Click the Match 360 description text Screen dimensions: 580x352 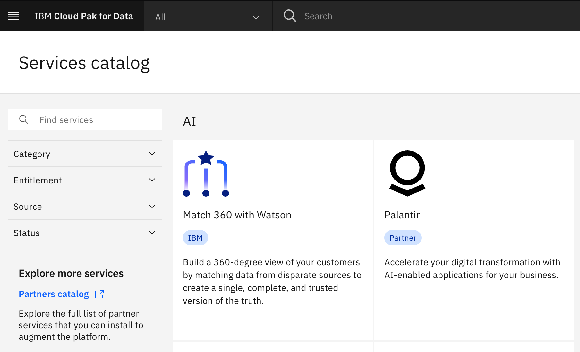tap(272, 281)
